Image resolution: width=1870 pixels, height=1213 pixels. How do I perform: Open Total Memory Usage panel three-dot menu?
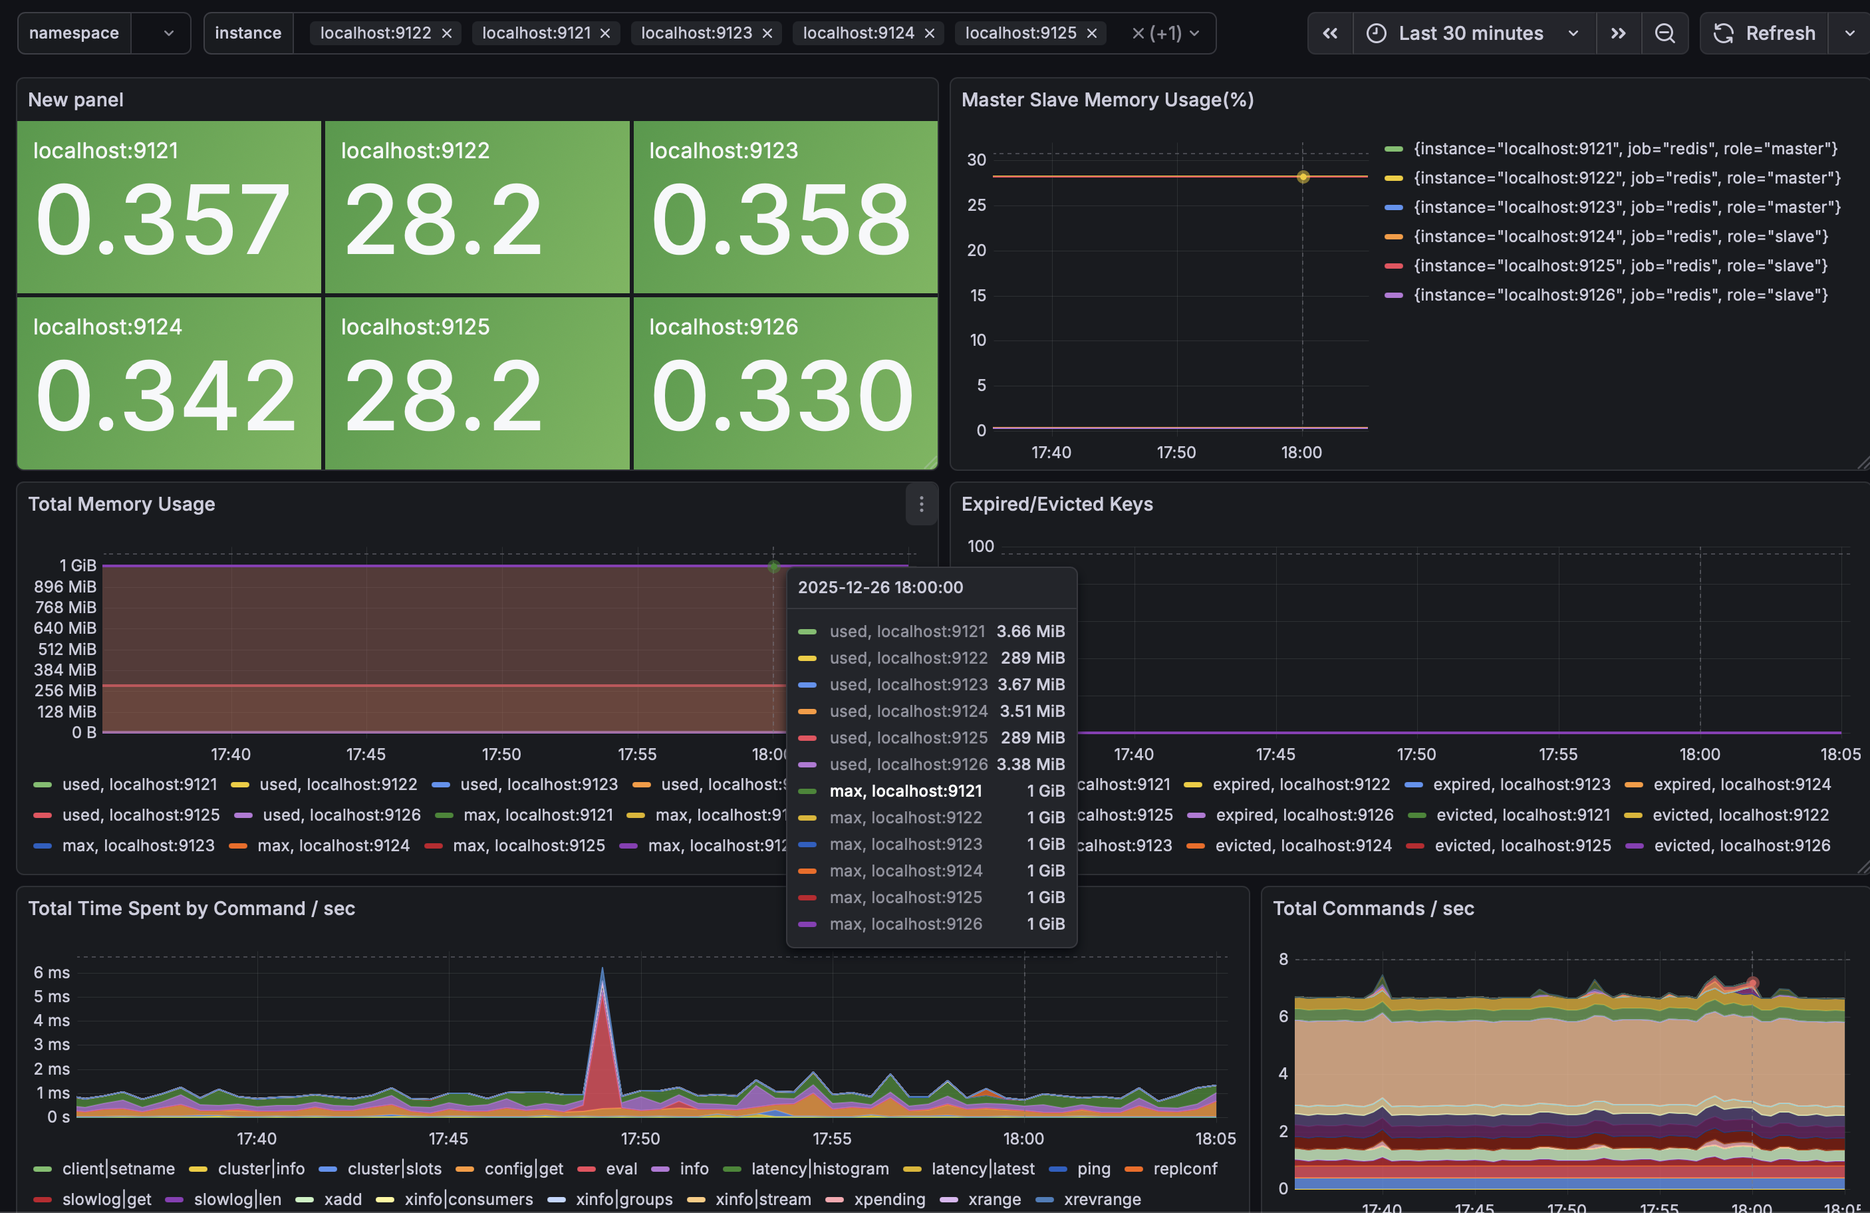(921, 504)
